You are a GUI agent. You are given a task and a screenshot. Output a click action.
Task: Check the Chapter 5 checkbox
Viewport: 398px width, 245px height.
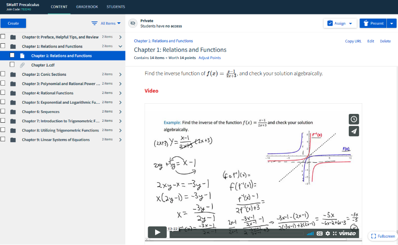click(x=3, y=102)
